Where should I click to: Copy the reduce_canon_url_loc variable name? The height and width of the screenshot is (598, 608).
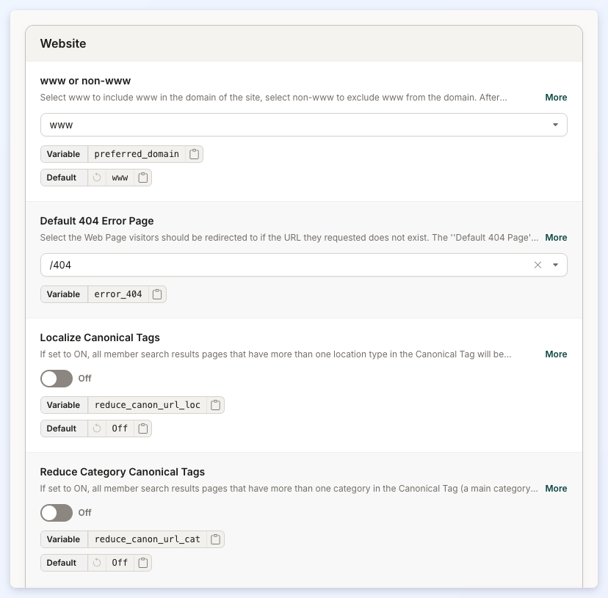[215, 405]
